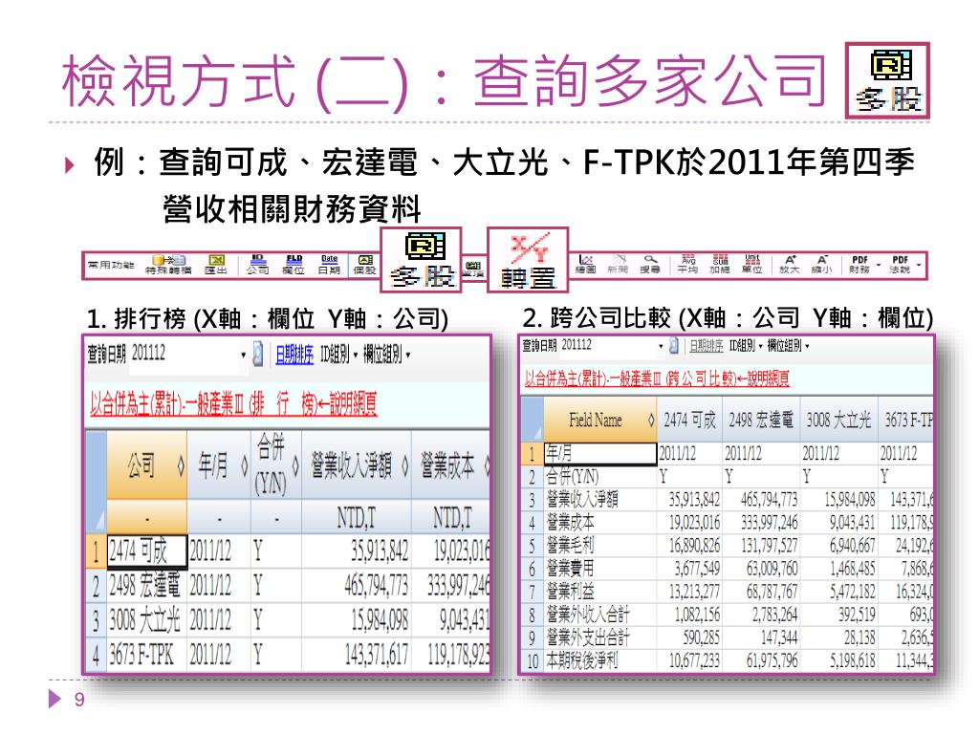
Task: Open the red 排行榜 說明網頁 link
Action: pos(233,404)
